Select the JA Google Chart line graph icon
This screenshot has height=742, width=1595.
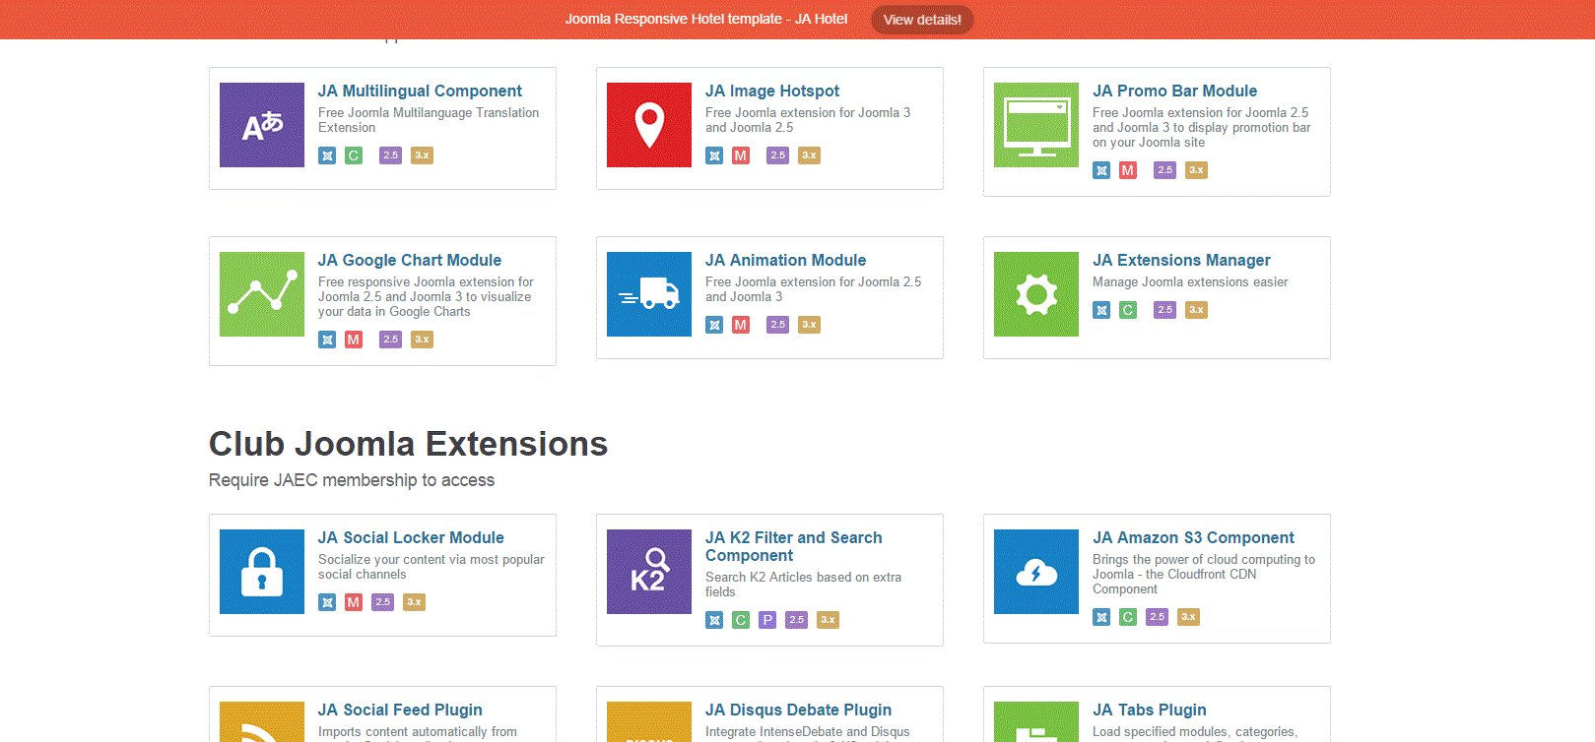coord(262,294)
